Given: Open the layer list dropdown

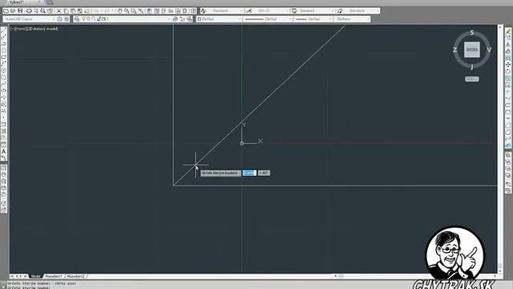Looking at the screenshot, I should coord(127,19).
